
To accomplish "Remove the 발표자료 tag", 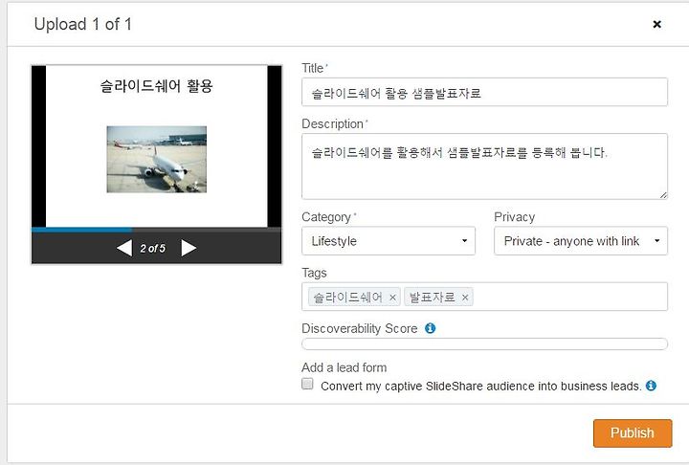I will pos(465,298).
